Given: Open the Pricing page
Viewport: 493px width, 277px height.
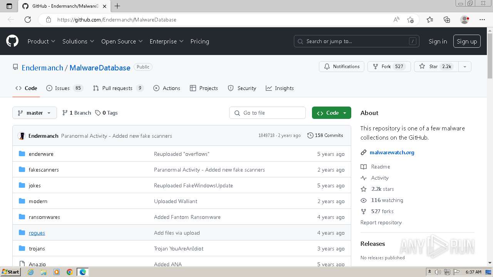Looking at the screenshot, I should 200,41.
